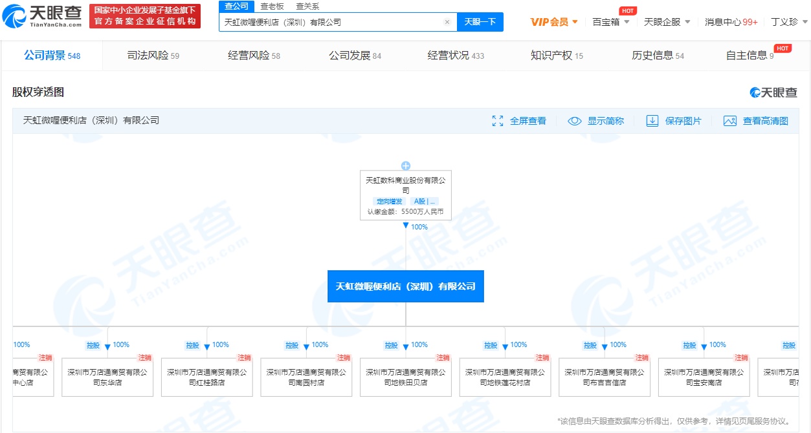Select the 查关系 search tab
This screenshot has width=811, height=433.
click(x=307, y=6)
